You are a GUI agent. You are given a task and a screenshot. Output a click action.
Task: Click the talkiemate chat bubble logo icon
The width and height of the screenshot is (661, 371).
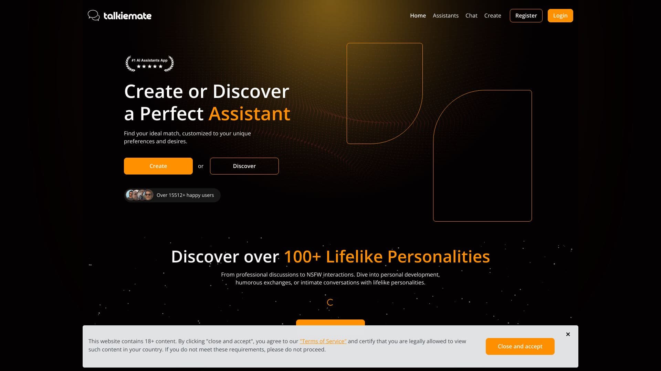click(93, 15)
